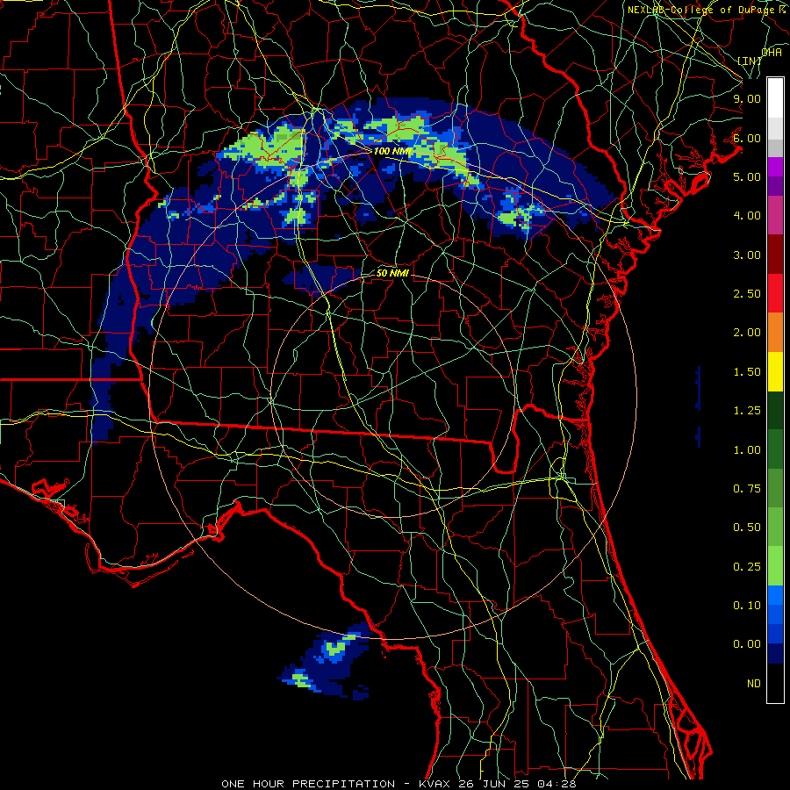Select the 0.25 bright green legend swatch

click(775, 566)
